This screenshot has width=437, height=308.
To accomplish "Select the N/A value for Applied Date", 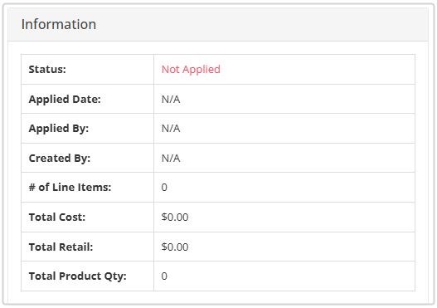I will tap(171, 100).
